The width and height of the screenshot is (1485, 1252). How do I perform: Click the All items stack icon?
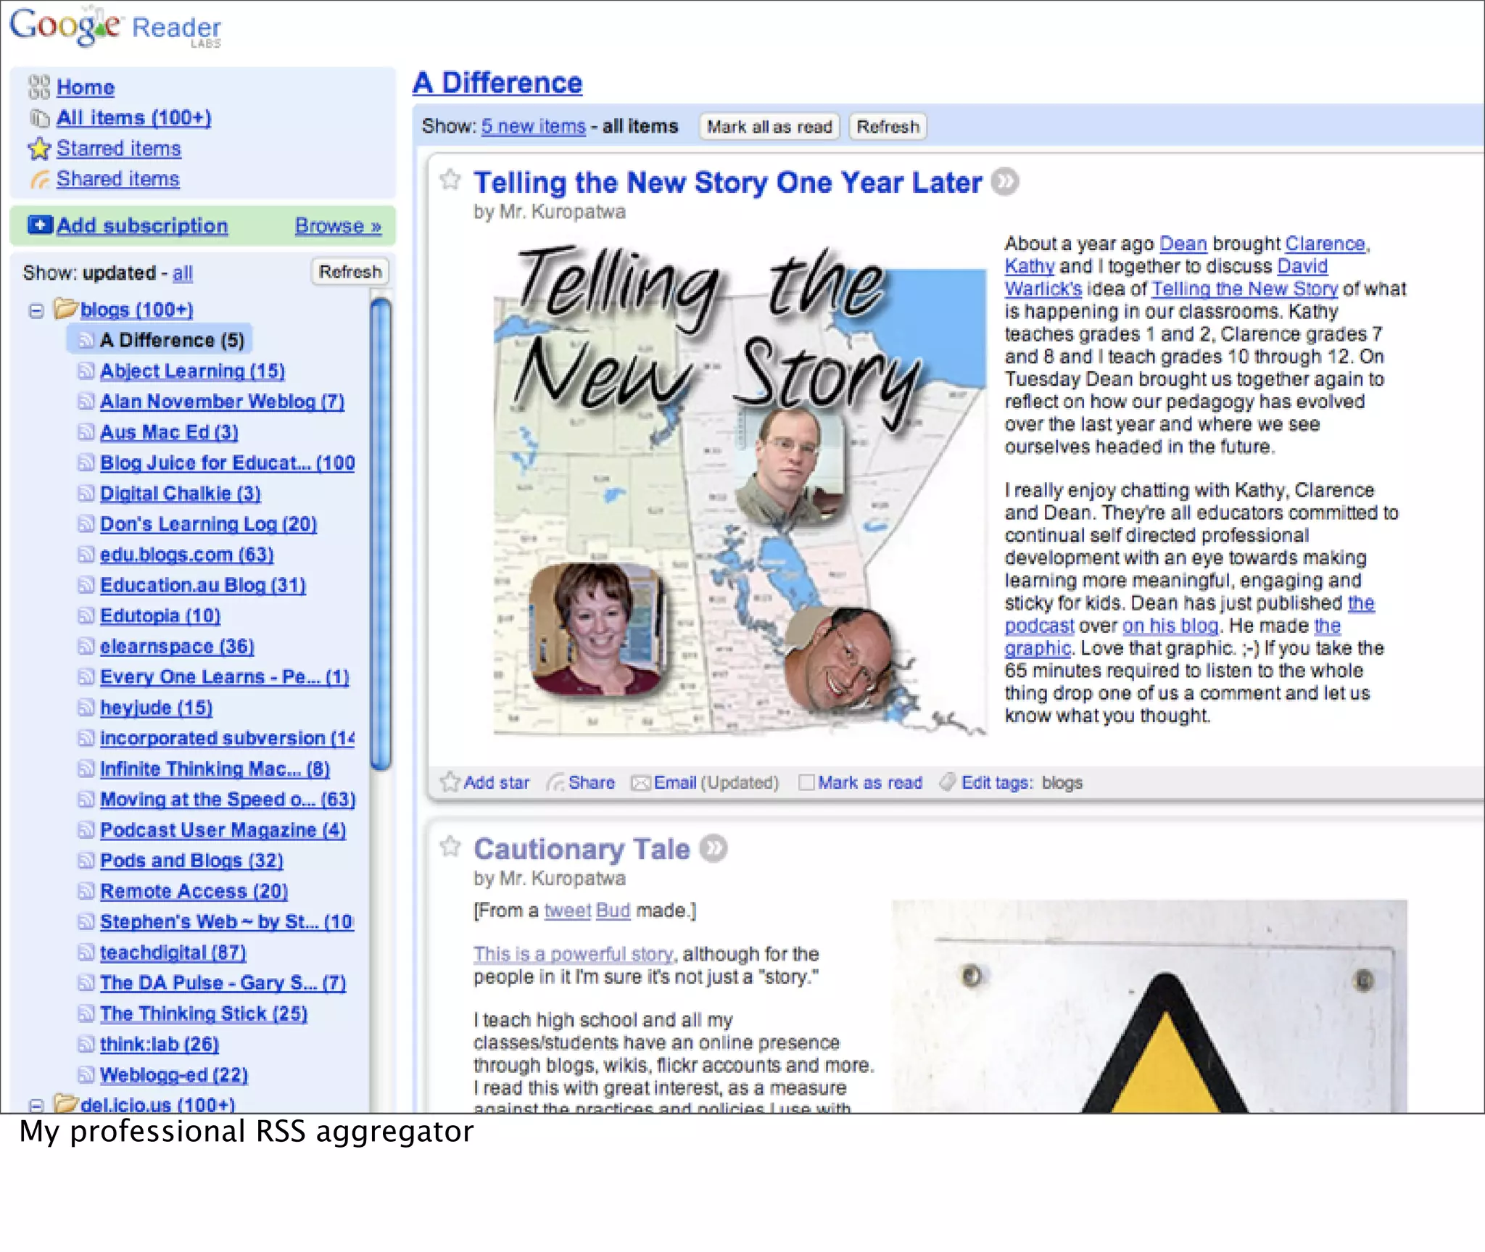[39, 117]
